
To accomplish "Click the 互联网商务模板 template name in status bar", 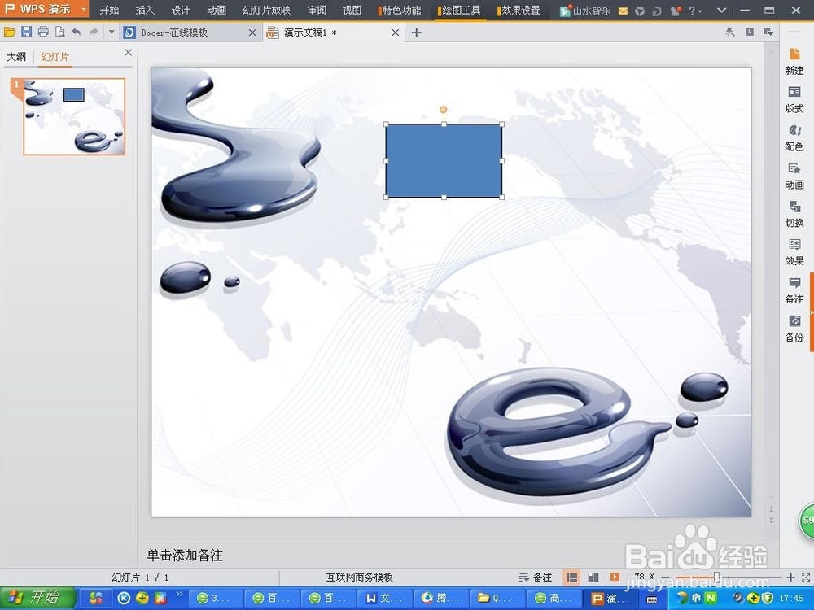I will [x=360, y=577].
